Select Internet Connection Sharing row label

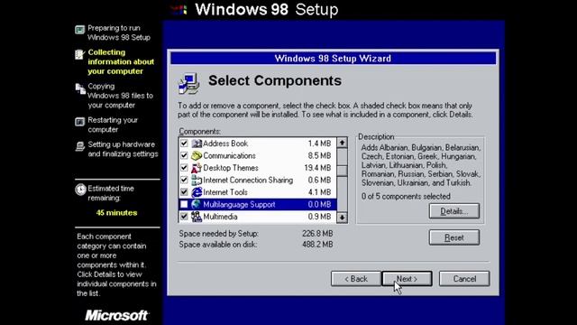pos(248,180)
